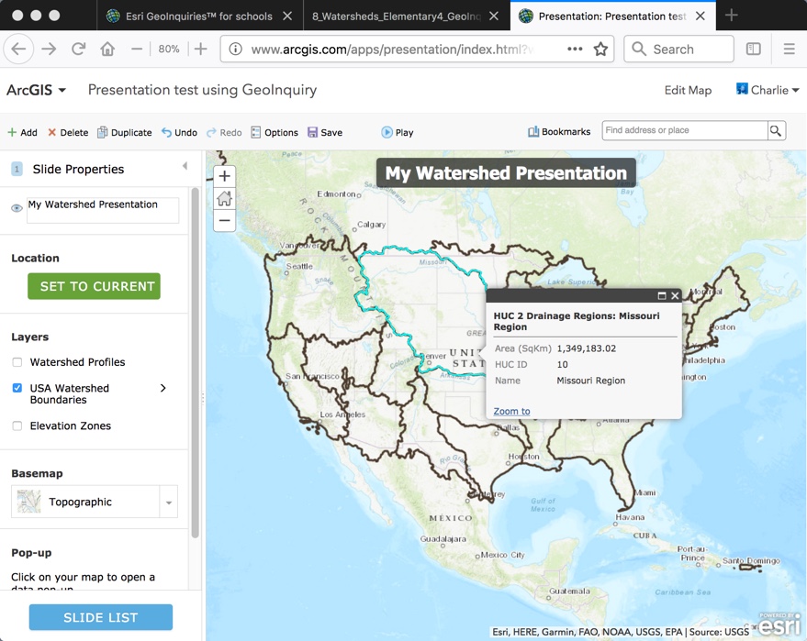This screenshot has height=641, width=807.
Task: Open the browser hamburger menu
Action: 789,50
